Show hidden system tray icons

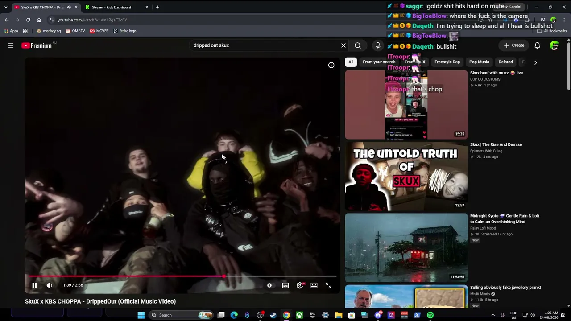pyautogui.click(x=493, y=315)
